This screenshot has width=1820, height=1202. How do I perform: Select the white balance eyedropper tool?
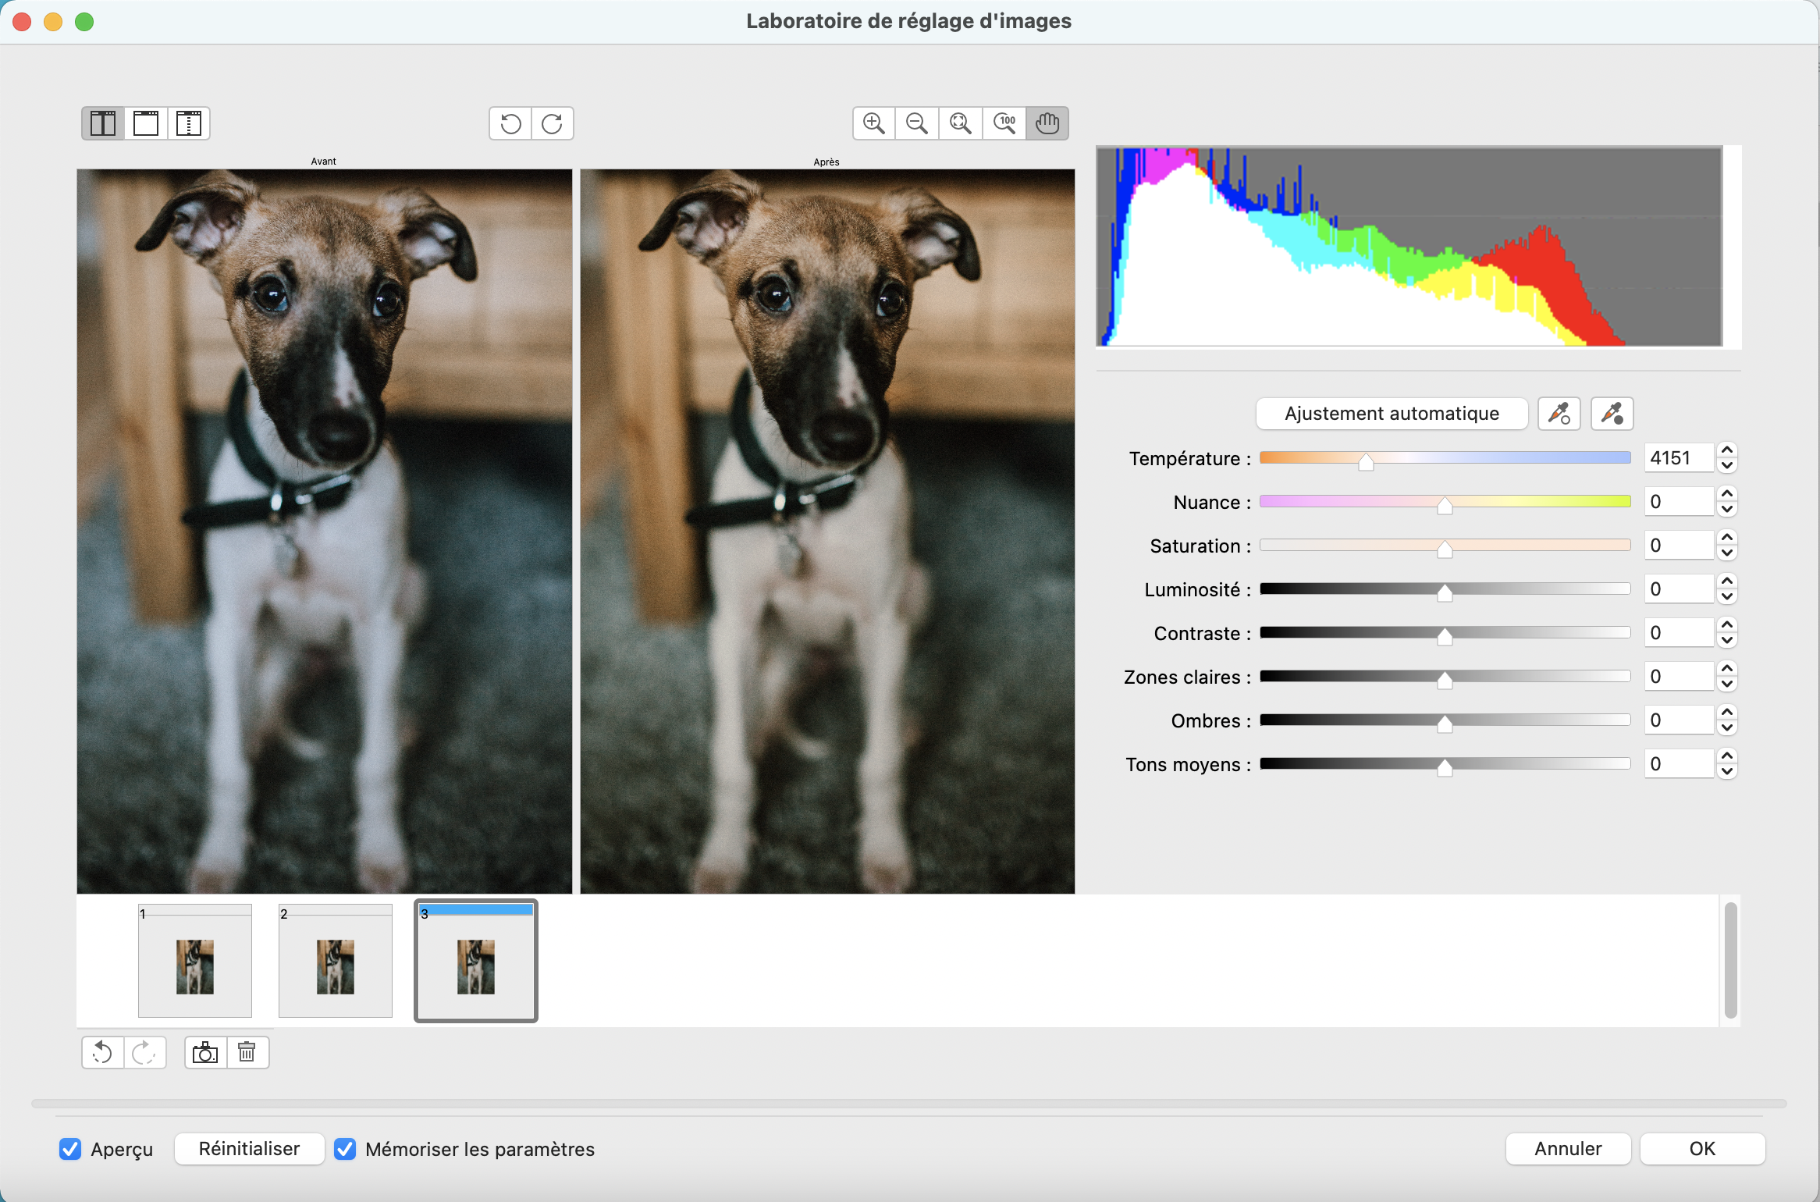coord(1559,414)
